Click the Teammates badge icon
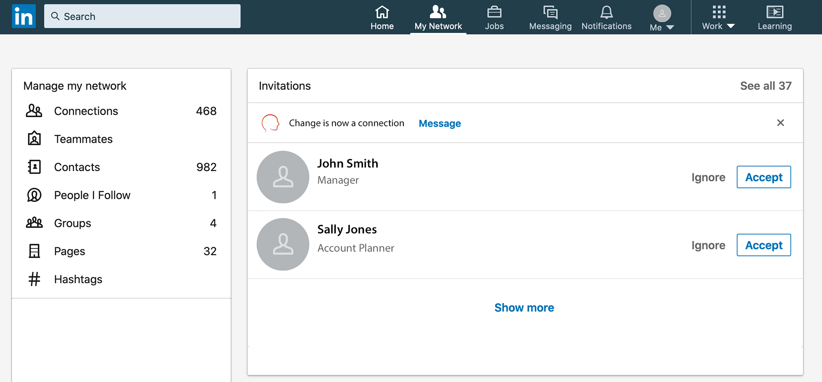The height and width of the screenshot is (382, 822). (x=34, y=139)
